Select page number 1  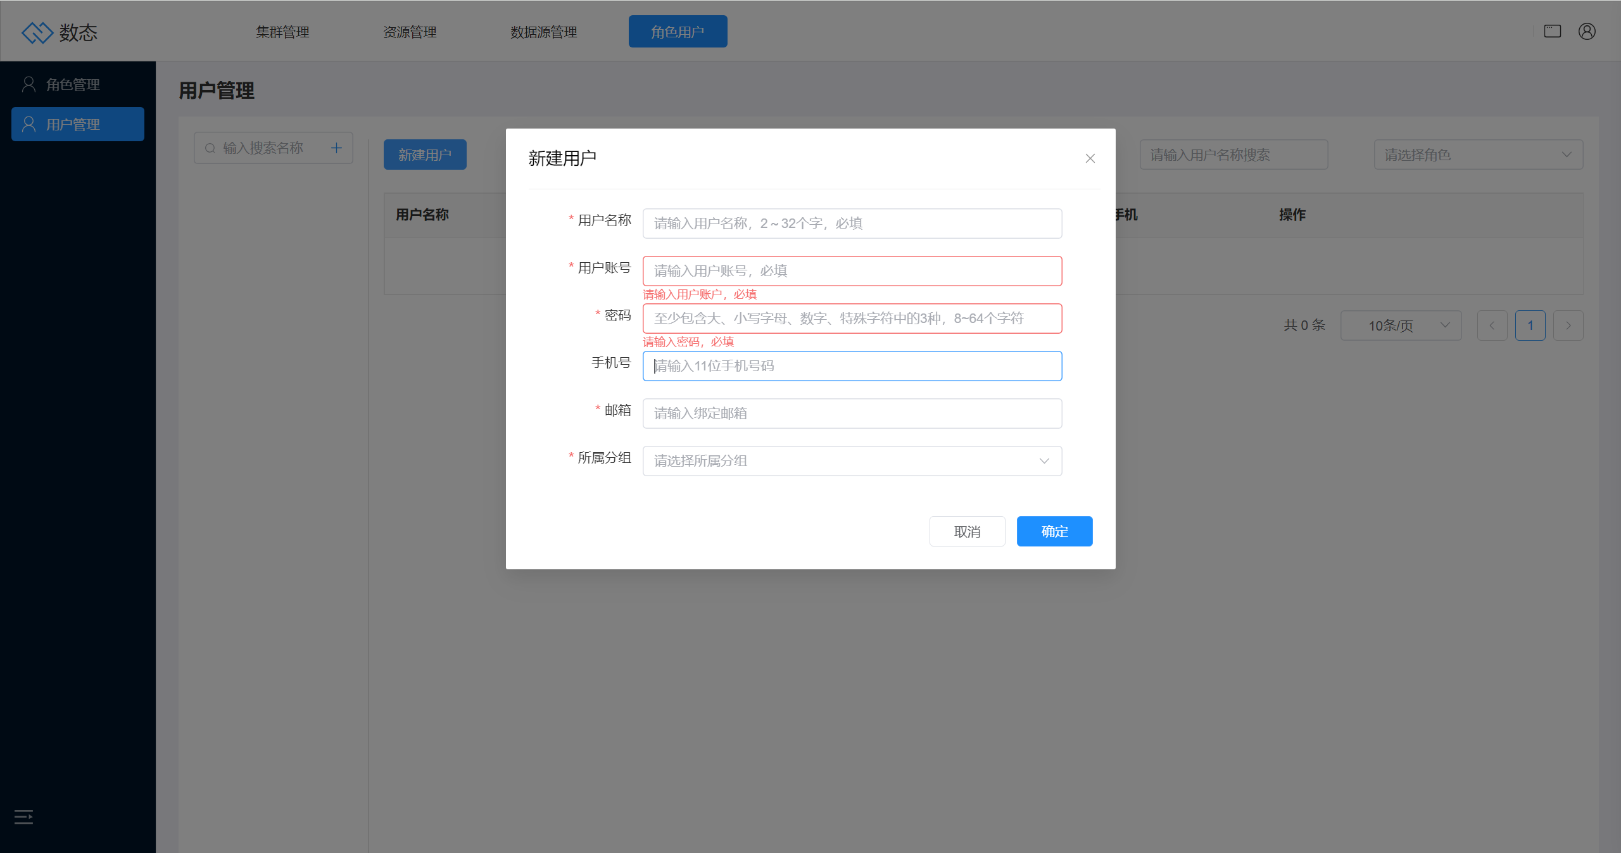1530,325
